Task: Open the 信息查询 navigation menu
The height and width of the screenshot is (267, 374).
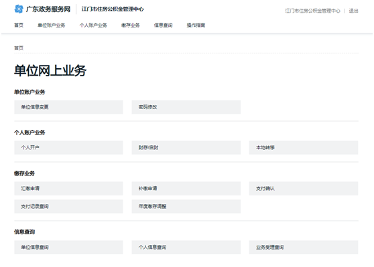Action: [x=163, y=25]
